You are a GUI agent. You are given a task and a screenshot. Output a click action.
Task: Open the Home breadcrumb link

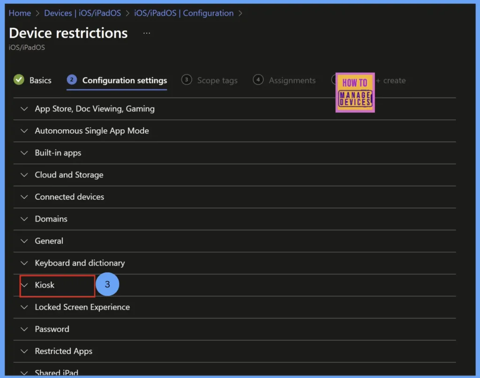click(20, 13)
